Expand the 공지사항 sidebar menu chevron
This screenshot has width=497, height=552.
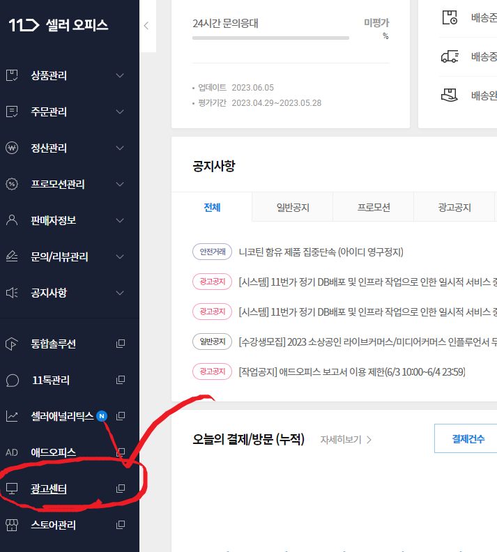(x=120, y=293)
